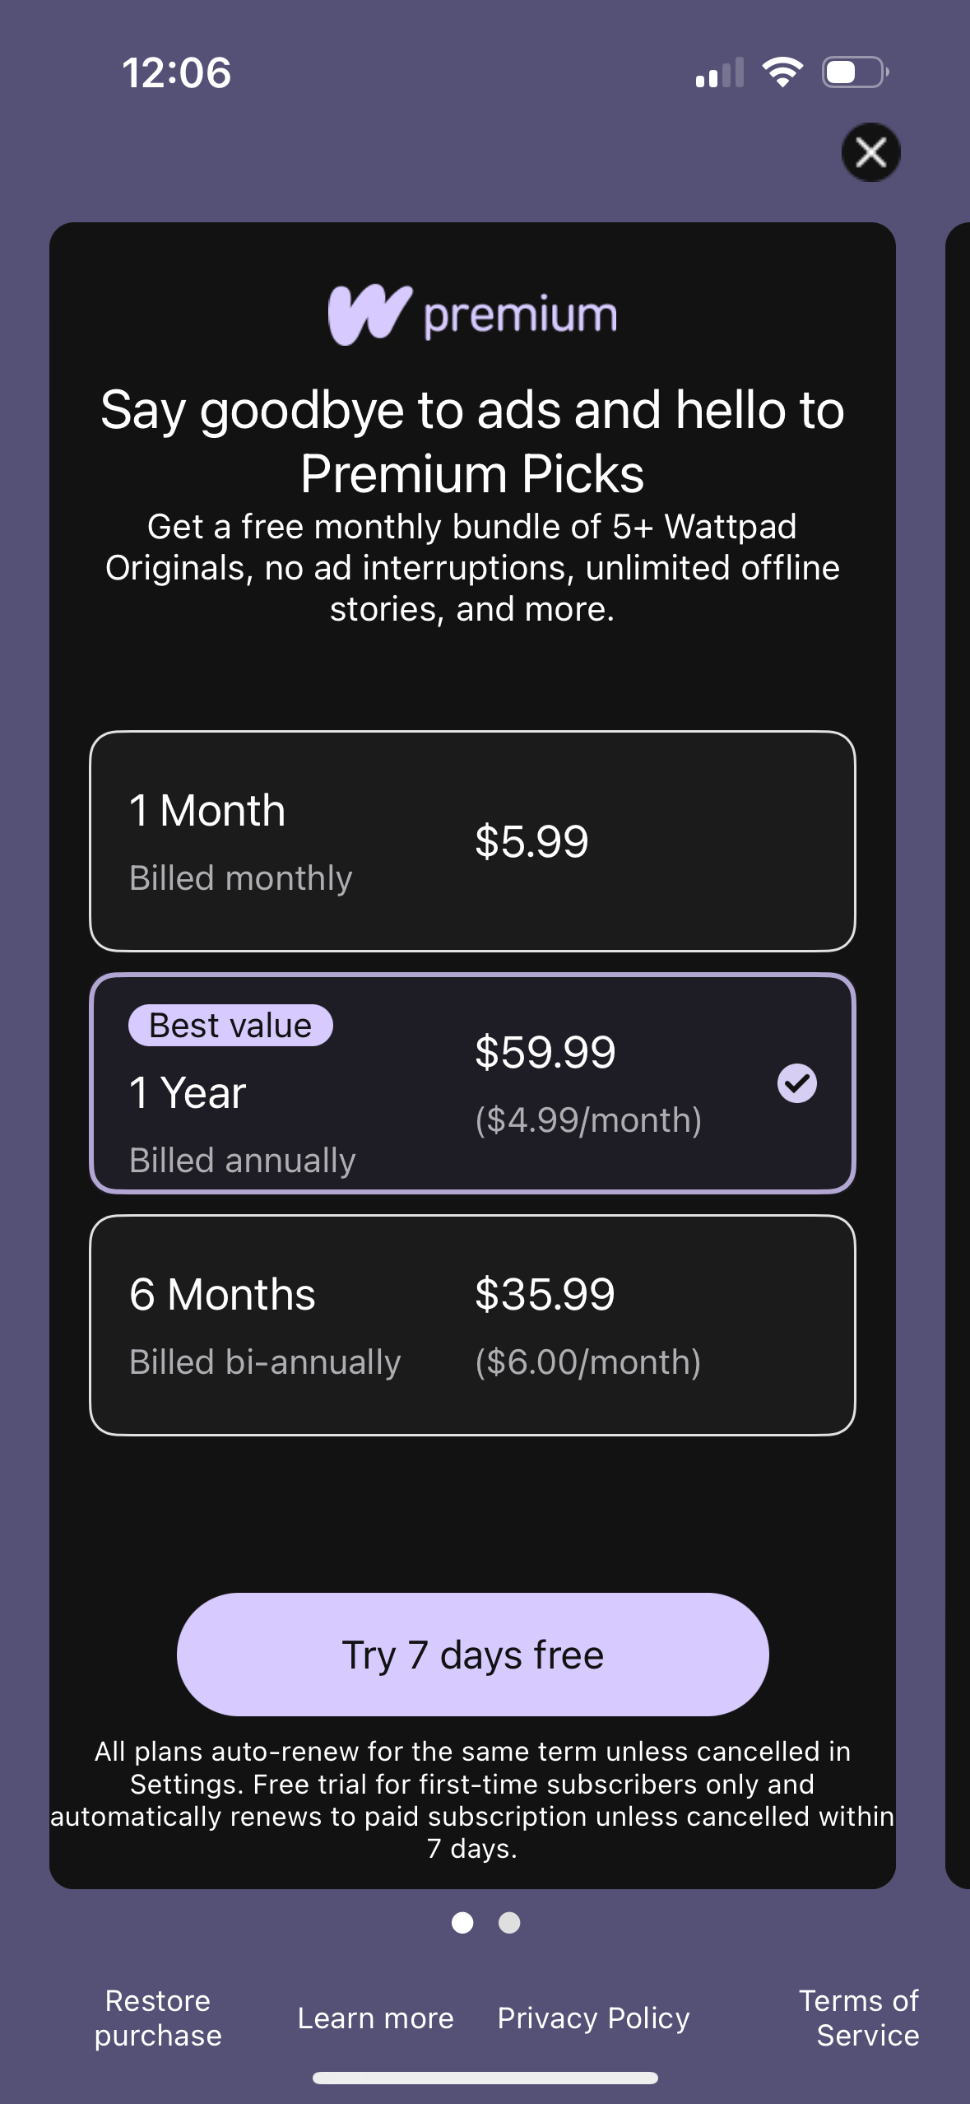Tap the $59.99 annual price
Viewport: 970px width, 2104px height.
point(545,1052)
